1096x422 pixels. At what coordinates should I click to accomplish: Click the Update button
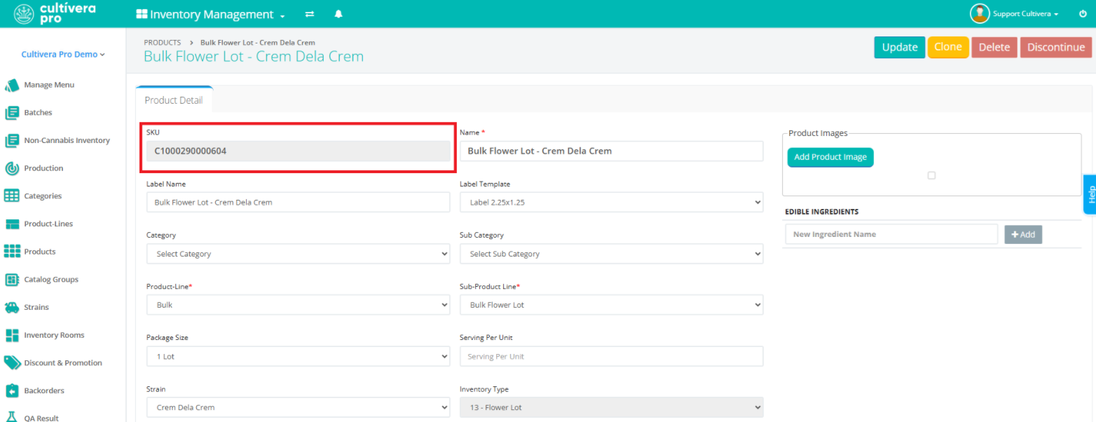coord(900,47)
